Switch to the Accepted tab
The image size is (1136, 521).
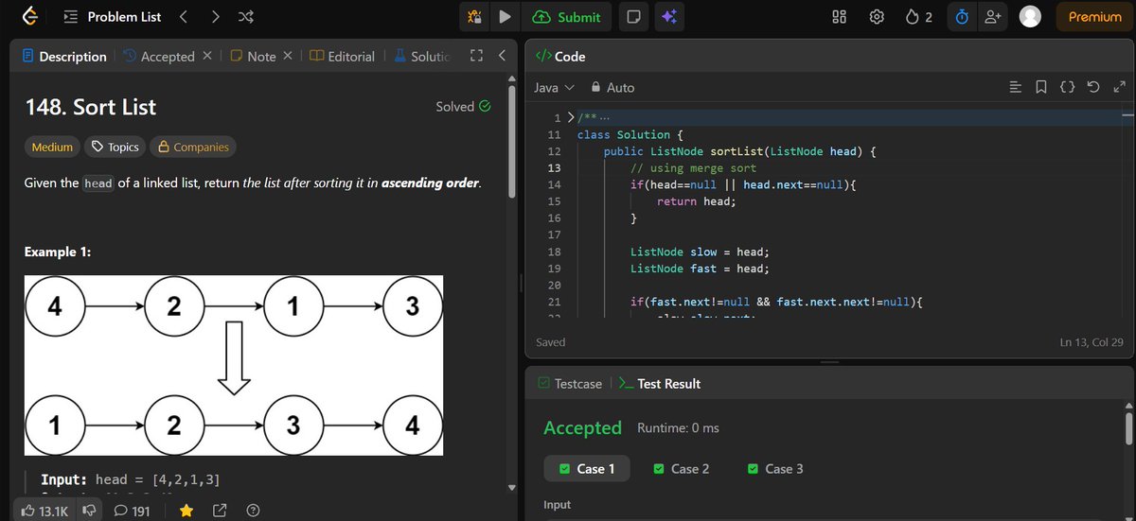pos(159,57)
